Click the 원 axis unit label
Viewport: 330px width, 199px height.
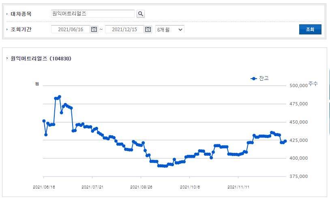(x=37, y=84)
